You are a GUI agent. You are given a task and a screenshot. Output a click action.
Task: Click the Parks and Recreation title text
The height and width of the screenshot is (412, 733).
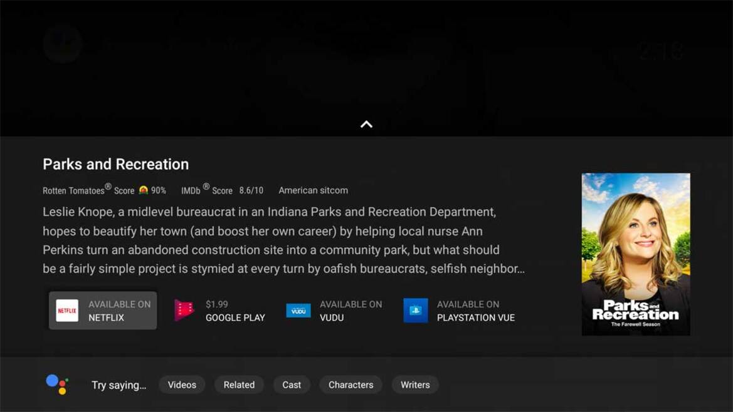pyautogui.click(x=116, y=164)
